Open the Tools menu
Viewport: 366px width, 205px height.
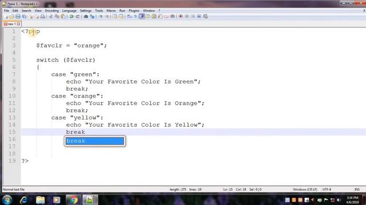[x=99, y=11]
